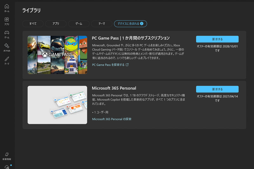Click 要求する for Microsoft 365 Personal
The width and height of the screenshot is (254, 169).
tap(217, 89)
